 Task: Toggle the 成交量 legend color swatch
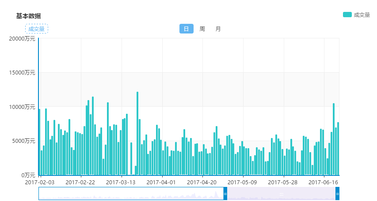347,15
